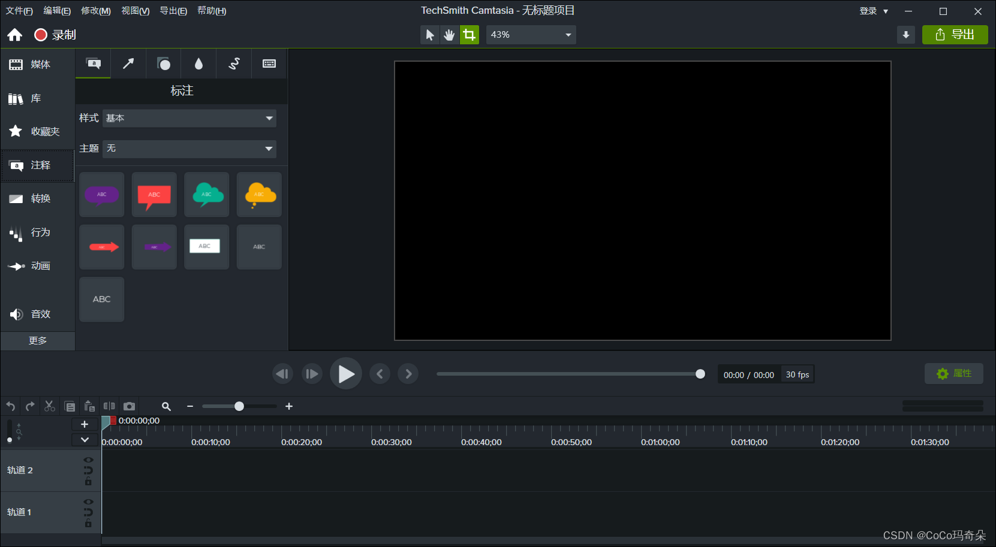This screenshot has height=547, width=996.
Task: Open the 行为 behaviors panel
Action: click(x=37, y=232)
